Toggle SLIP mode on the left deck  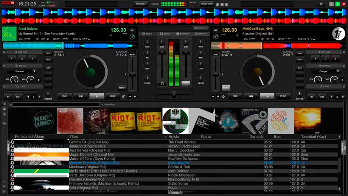(48, 53)
